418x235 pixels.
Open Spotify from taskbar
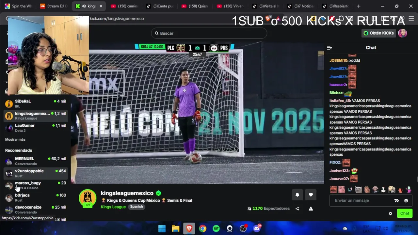[216, 228]
